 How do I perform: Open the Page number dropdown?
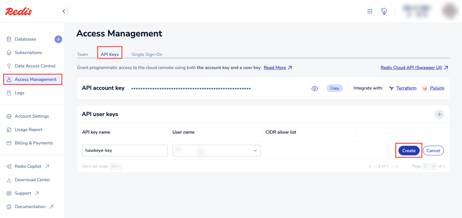(x=430, y=166)
